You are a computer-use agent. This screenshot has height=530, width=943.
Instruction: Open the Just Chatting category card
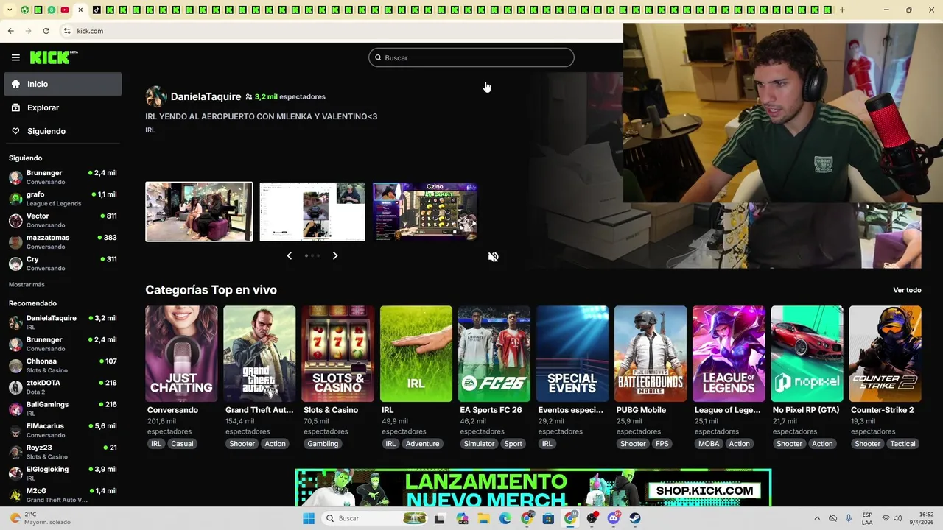(x=181, y=354)
